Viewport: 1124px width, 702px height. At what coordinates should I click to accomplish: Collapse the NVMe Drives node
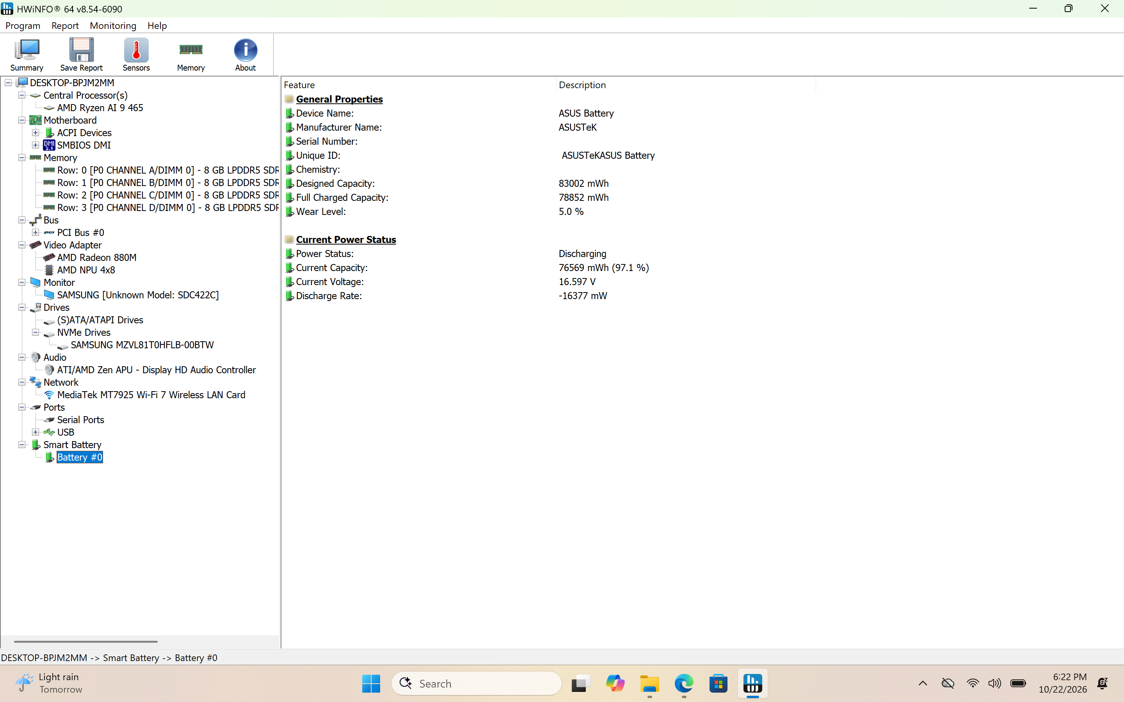35,332
